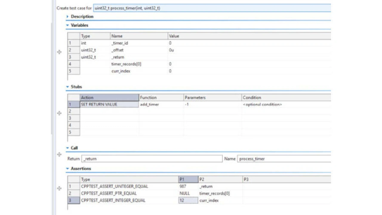382x215 pixels.
Task: Select the SET RETURN VALUE action cell
Action: [x=109, y=105]
